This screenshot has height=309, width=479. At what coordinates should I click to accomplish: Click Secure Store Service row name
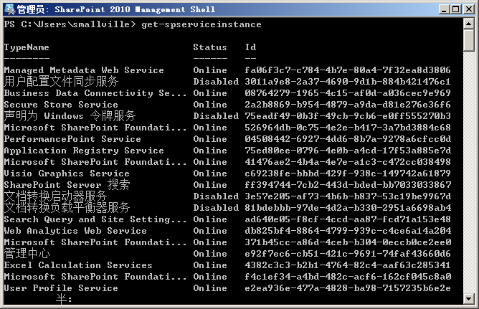tap(61, 105)
